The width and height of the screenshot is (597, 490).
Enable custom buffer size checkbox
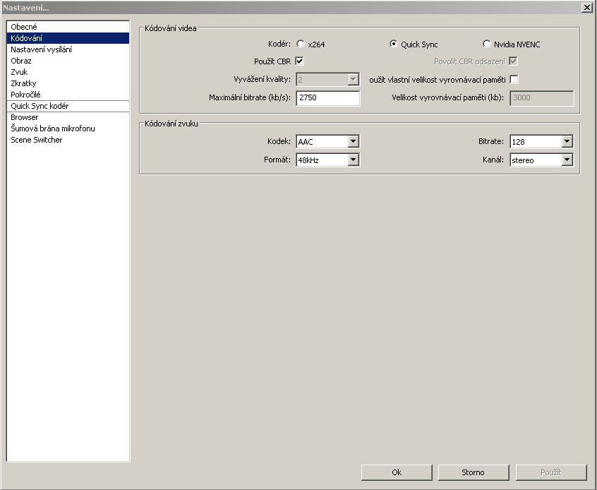pos(514,79)
